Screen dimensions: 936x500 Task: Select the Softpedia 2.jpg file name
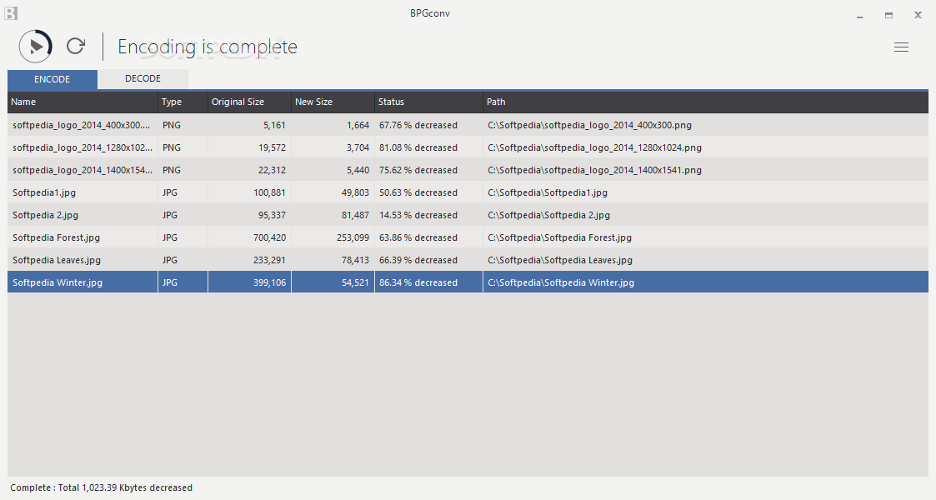pos(45,215)
